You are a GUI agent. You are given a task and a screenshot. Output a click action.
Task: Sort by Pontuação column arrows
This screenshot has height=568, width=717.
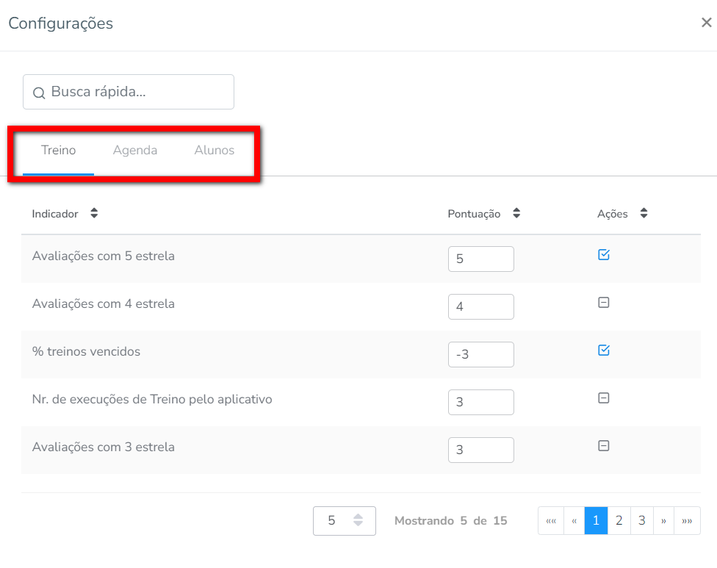coord(516,214)
